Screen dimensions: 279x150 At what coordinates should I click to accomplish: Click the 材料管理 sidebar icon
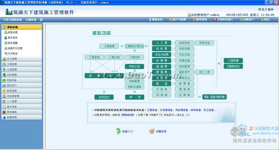pos(4,75)
